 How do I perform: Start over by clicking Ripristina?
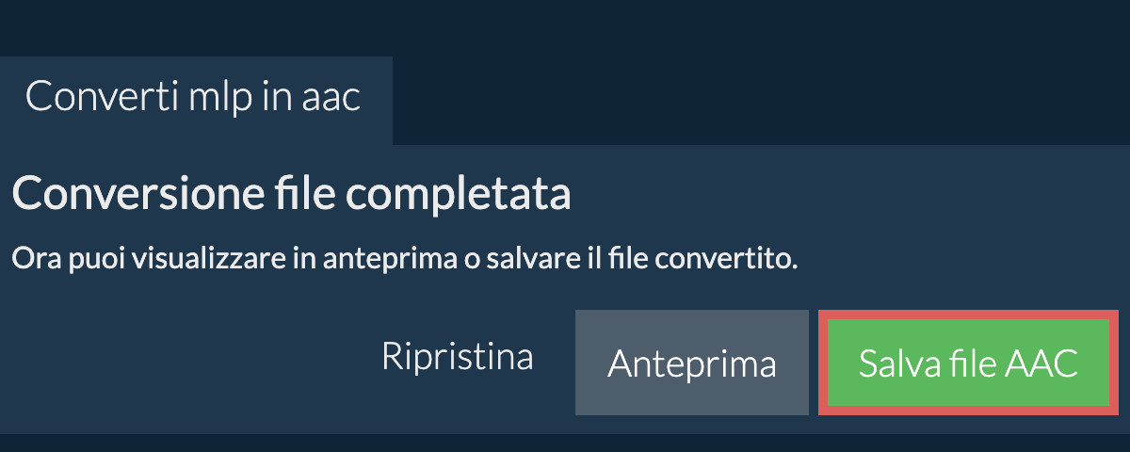(457, 357)
